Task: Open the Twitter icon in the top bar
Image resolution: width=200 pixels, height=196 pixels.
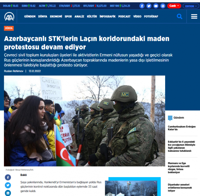Action: click(149, 6)
